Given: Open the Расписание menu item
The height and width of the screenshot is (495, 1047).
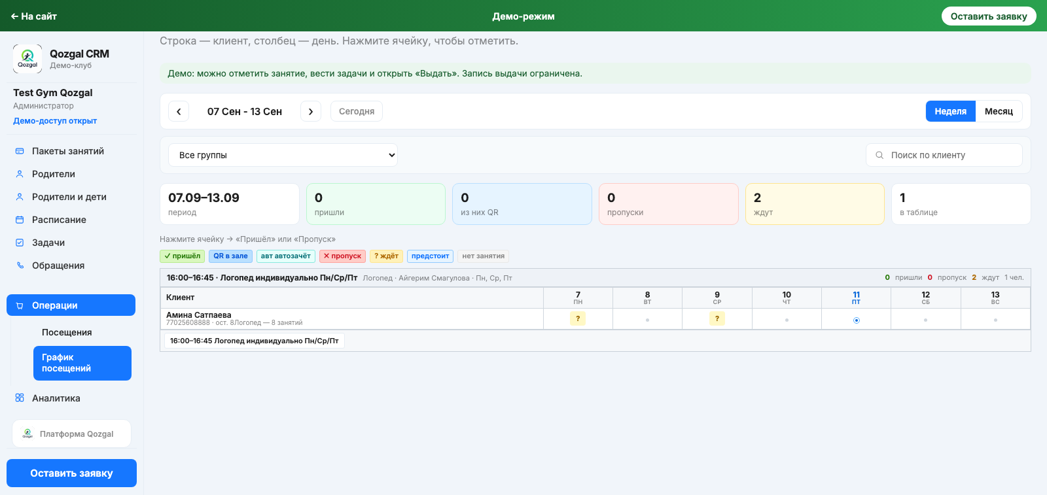Looking at the screenshot, I should [71, 220].
